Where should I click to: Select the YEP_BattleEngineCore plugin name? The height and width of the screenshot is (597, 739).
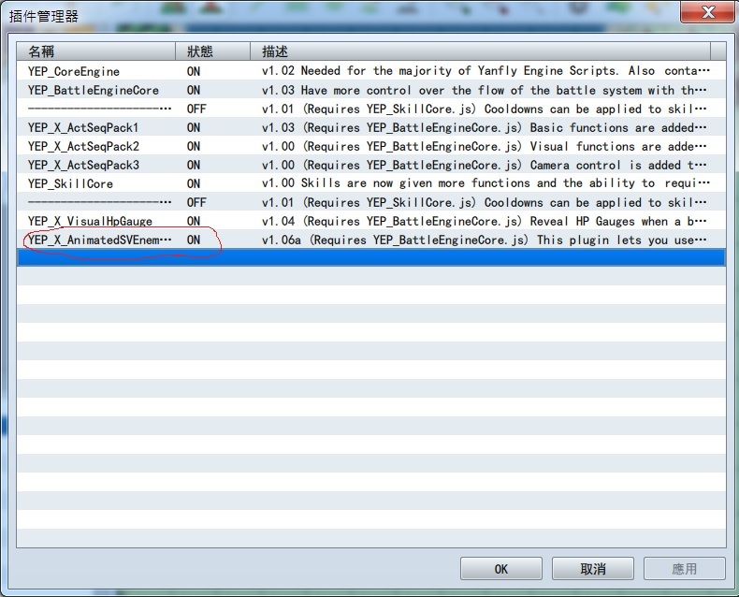(94, 90)
